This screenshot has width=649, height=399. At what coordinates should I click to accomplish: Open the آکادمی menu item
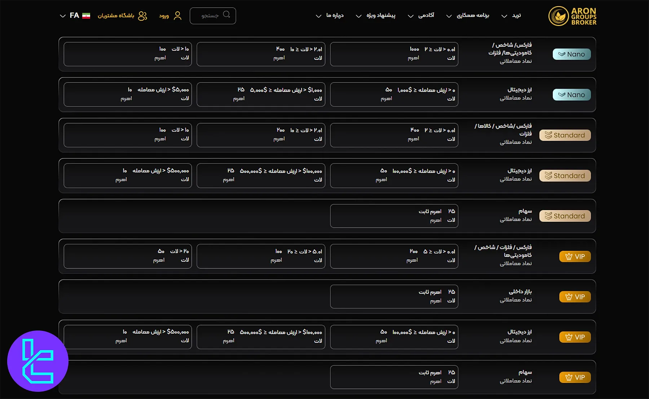click(426, 15)
